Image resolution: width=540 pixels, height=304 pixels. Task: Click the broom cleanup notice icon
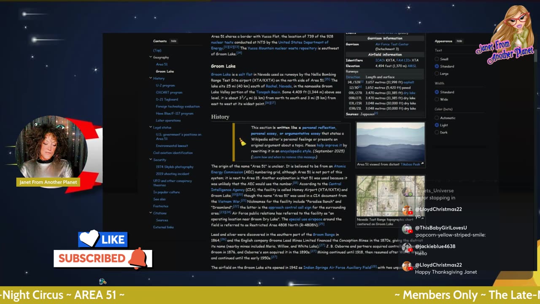click(242, 142)
